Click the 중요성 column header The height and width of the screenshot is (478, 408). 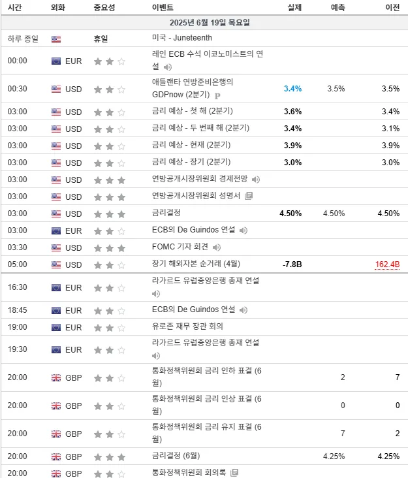point(104,7)
